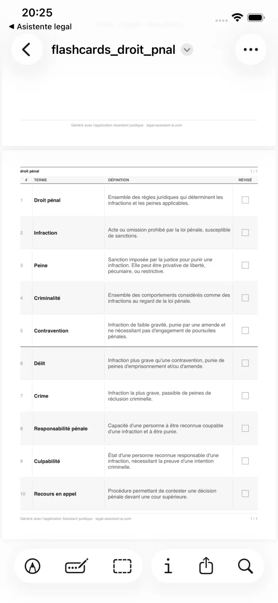Mark Crime as révisé
Screen dimensions: 278x603
(245, 396)
